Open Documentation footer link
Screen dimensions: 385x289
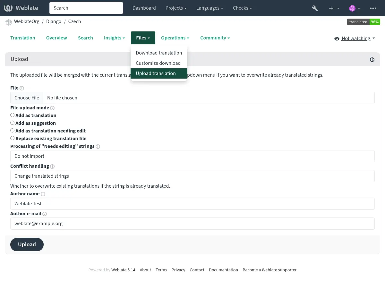click(x=223, y=270)
